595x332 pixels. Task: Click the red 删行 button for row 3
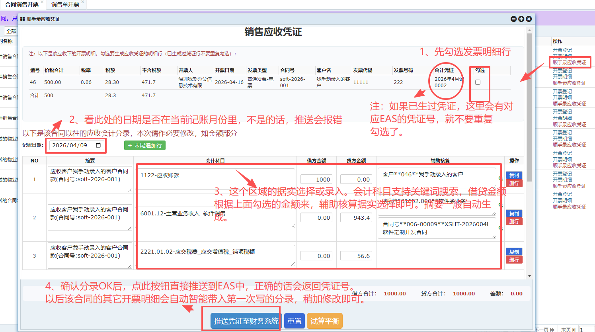pos(514,260)
